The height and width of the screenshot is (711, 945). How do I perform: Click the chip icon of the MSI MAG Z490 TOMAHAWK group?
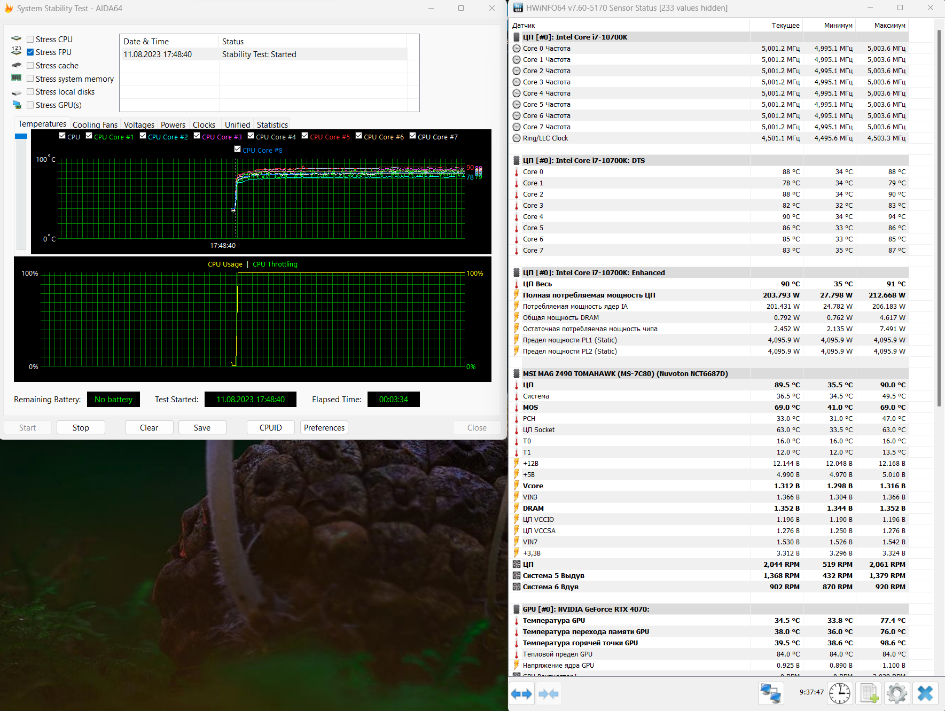click(x=517, y=373)
